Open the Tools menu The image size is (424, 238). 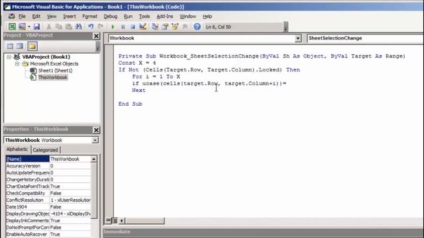point(144,17)
